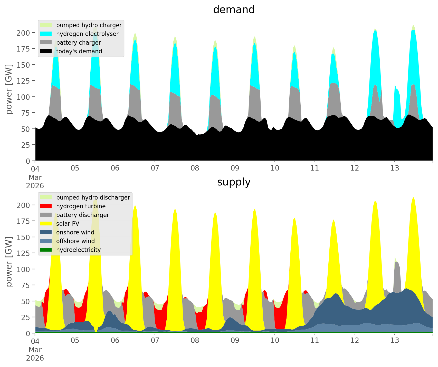Click the "200" y-axis tick on demand chart
Screen dimensions: 438x367
tap(23, 33)
